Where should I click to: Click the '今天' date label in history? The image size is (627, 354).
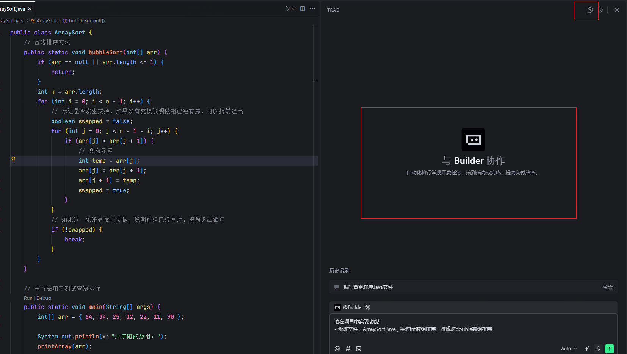tap(608, 287)
